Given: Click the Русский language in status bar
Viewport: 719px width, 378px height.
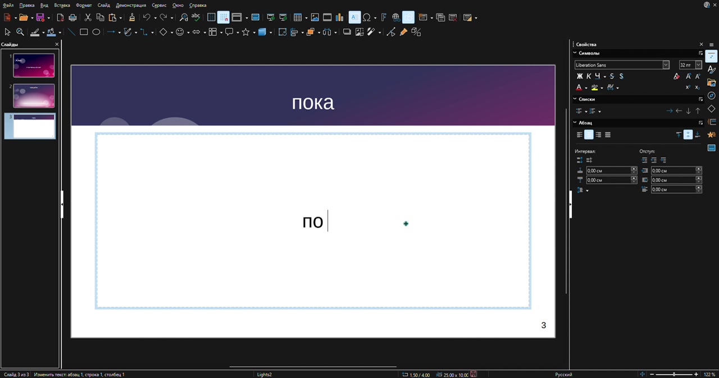Looking at the screenshot, I should click(563, 374).
